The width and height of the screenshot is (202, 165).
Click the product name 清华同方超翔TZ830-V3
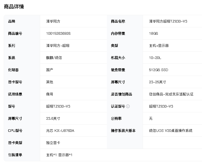pos(168,21)
